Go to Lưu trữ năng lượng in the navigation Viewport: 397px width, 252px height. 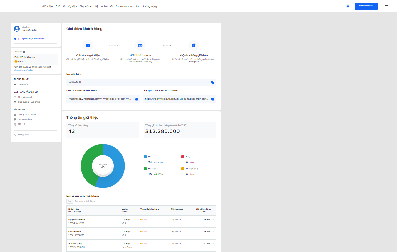pos(146,6)
